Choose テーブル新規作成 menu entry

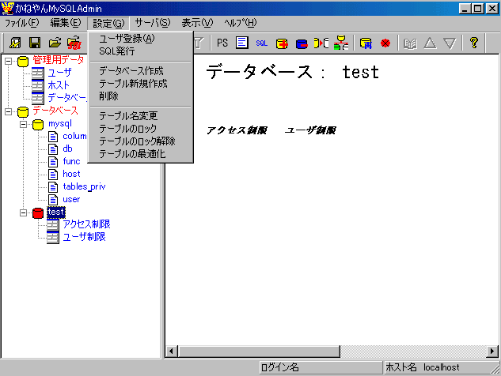[141, 84]
